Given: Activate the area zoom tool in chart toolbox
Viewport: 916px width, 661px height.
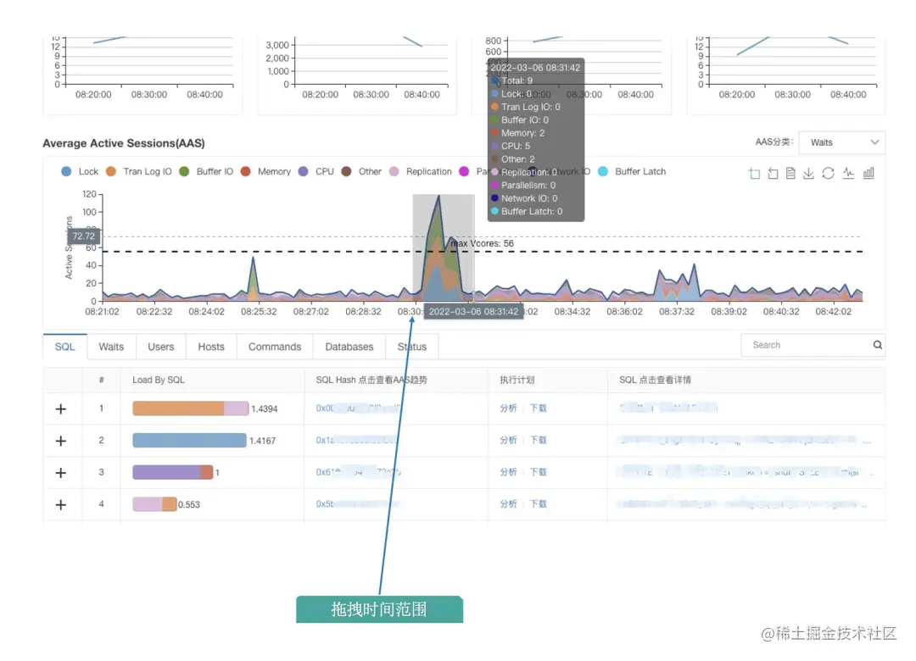Looking at the screenshot, I should click(754, 174).
